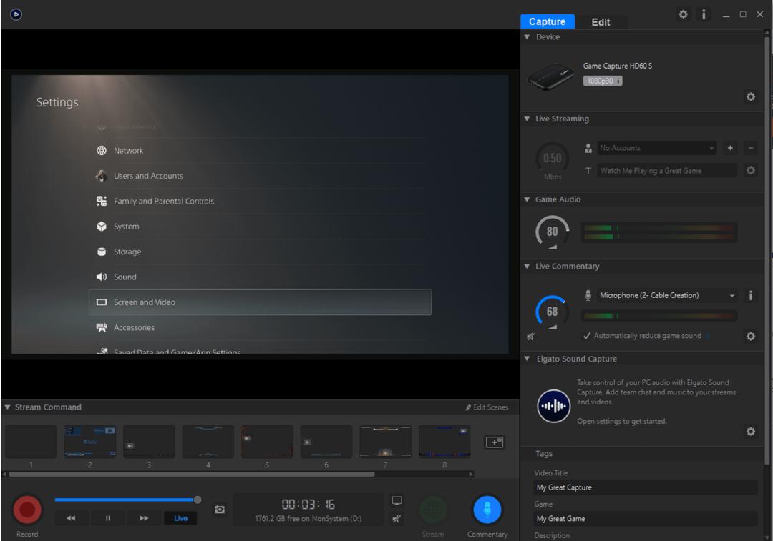The width and height of the screenshot is (773, 541).
Task: Click the Elgato logo icon at top left
Action: pos(16,14)
